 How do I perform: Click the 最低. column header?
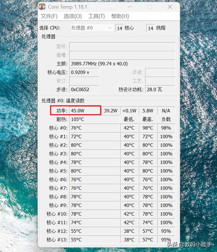(129, 119)
